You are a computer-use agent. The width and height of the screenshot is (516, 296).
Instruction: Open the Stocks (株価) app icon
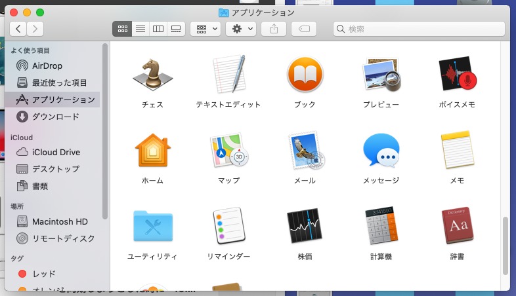(x=305, y=226)
